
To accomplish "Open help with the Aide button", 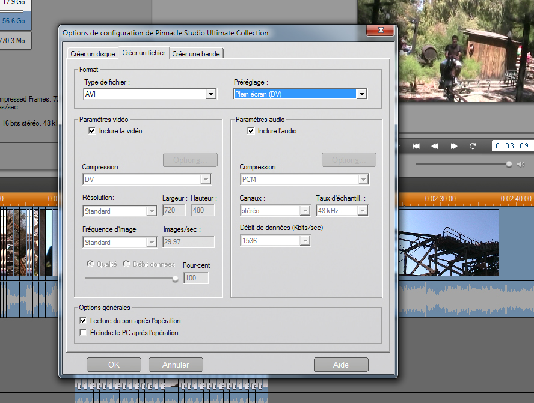I will coord(341,365).
